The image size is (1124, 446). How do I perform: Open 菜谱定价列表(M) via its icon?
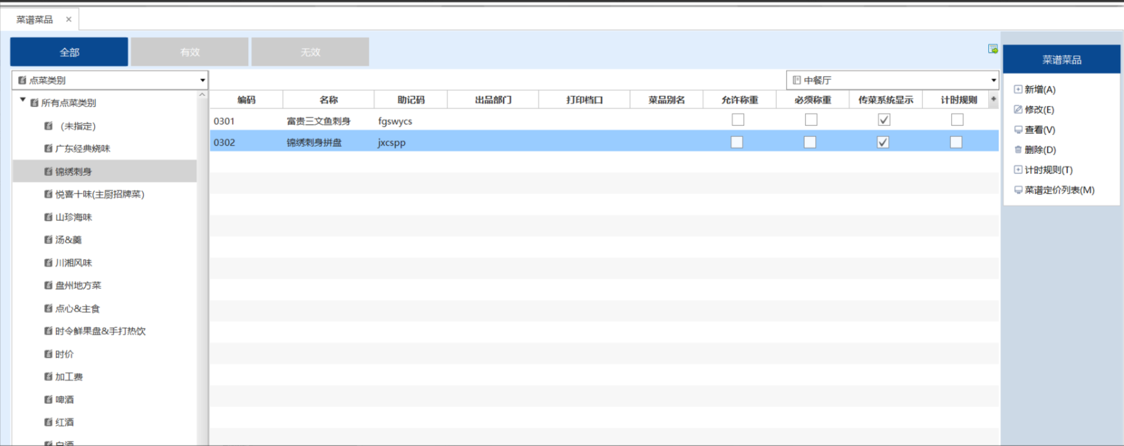(x=1018, y=190)
